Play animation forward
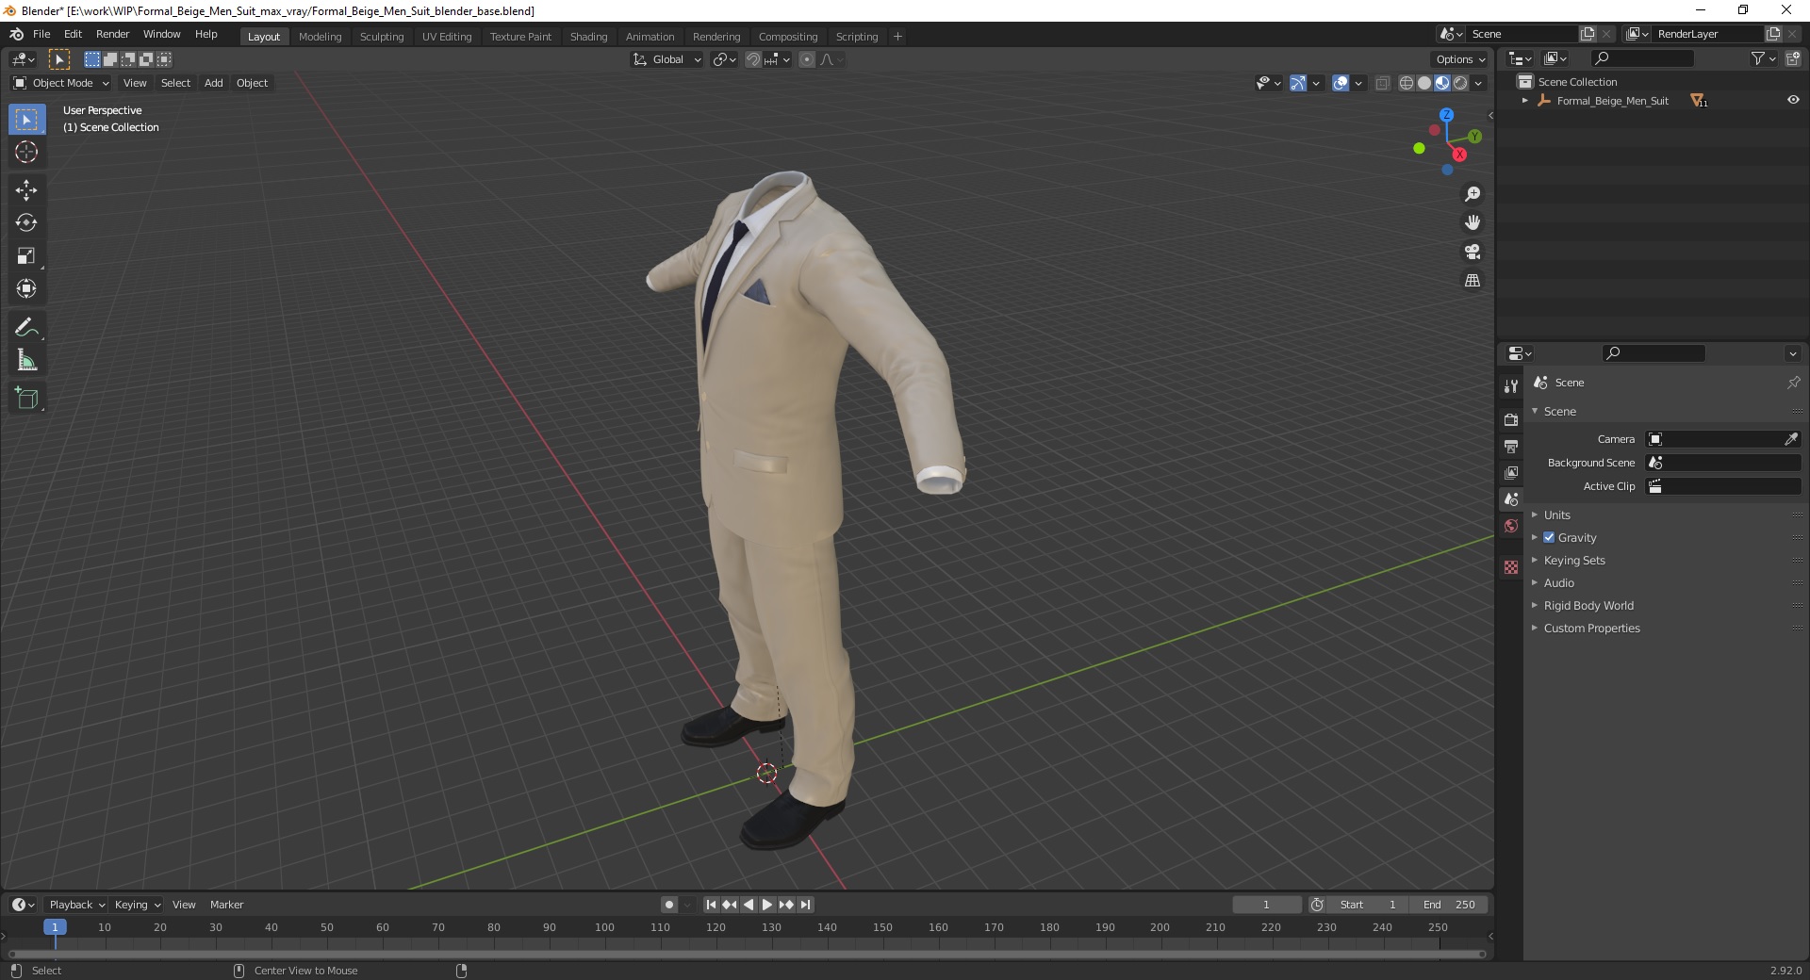The image size is (1810, 980). pos(767,905)
